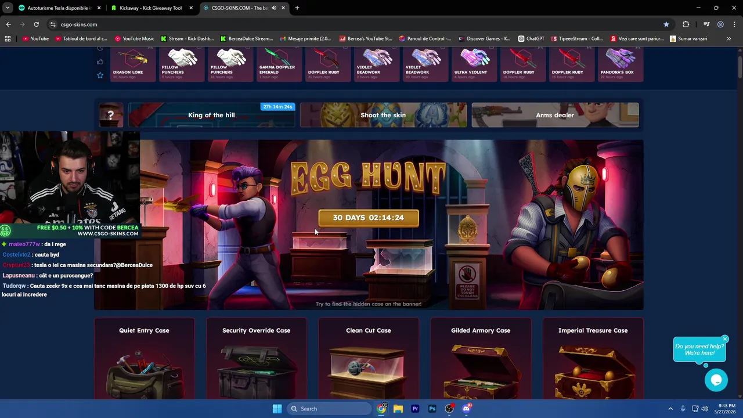Image resolution: width=743 pixels, height=418 pixels.
Task: Open Discord from the taskbar
Action: [466, 409]
